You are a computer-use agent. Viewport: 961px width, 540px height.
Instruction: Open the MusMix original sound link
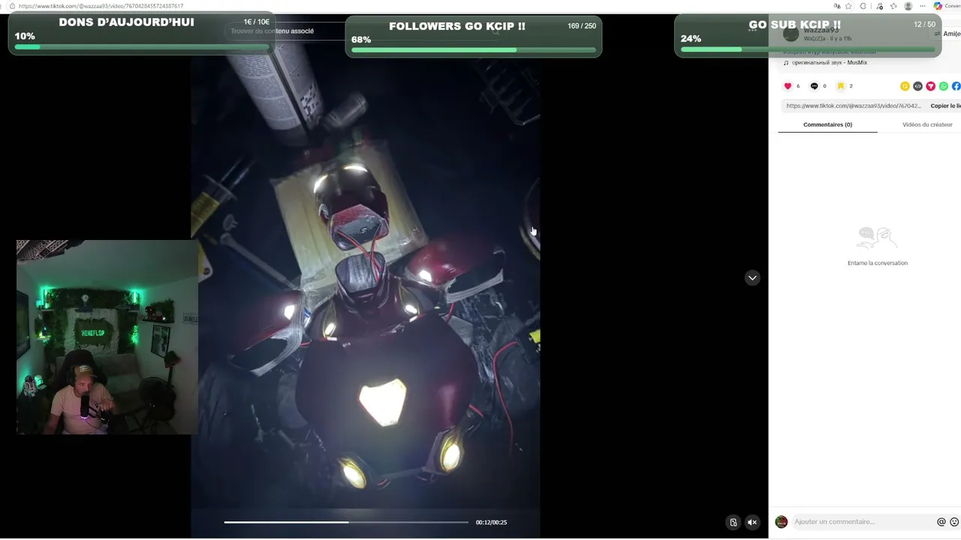[830, 62]
